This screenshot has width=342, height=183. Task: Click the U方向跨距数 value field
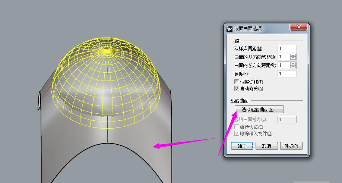(284, 57)
